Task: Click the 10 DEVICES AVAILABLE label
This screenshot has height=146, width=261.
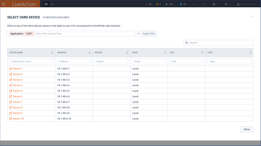Action: (x=56, y=17)
